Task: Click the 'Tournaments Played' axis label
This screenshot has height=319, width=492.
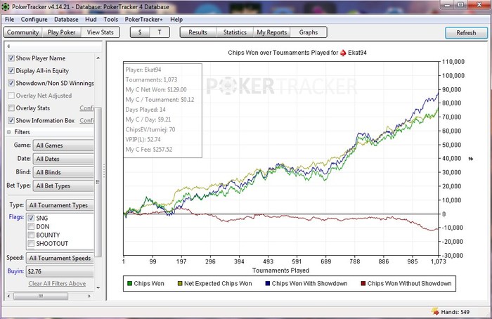Action: pyautogui.click(x=281, y=271)
